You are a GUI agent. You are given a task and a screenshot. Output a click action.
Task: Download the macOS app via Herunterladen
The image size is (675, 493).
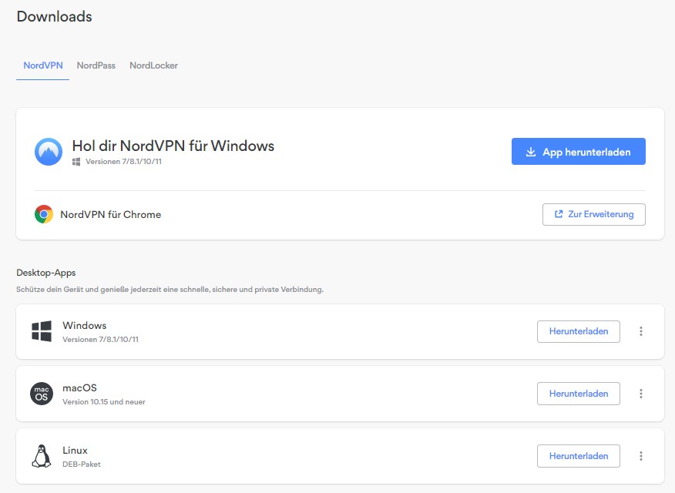pyautogui.click(x=579, y=394)
